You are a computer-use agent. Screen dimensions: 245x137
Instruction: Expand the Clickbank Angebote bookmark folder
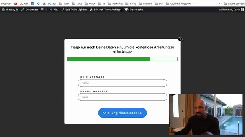(178, 3)
